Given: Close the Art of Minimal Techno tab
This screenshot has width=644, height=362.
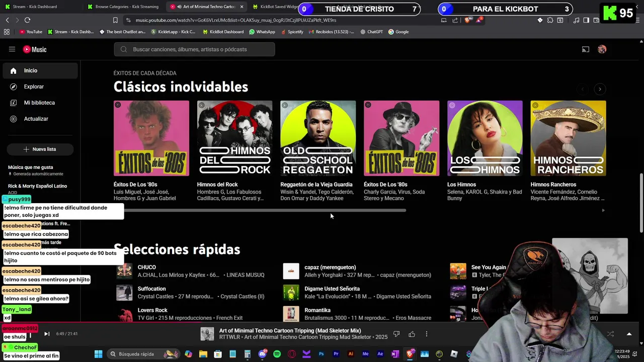Looking at the screenshot, I should [242, 7].
